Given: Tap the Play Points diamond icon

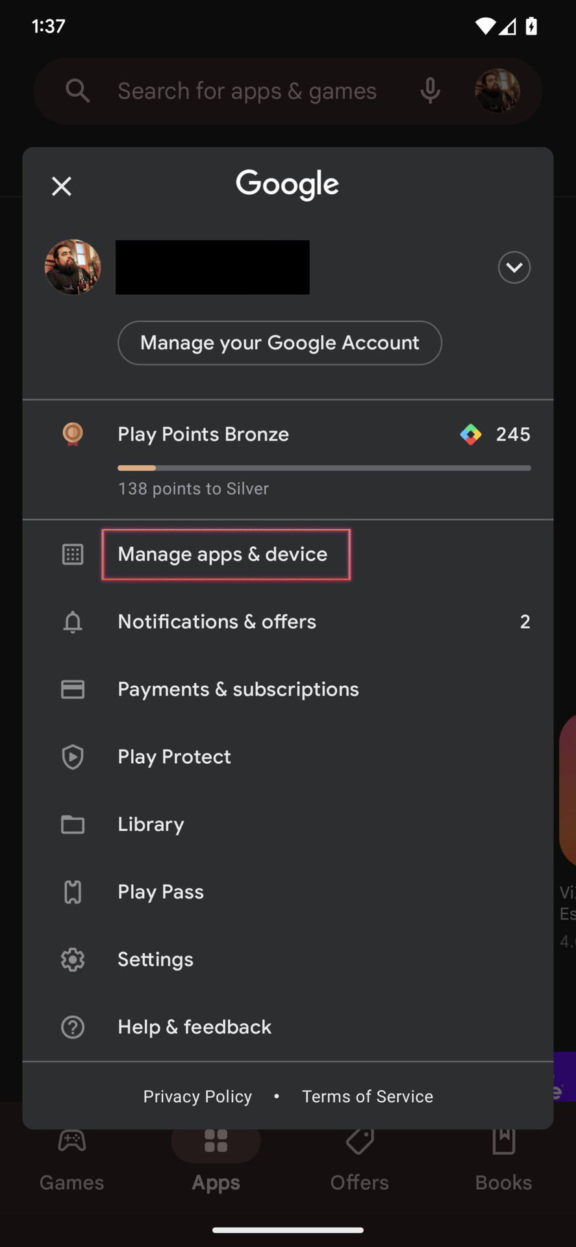Looking at the screenshot, I should coord(471,434).
